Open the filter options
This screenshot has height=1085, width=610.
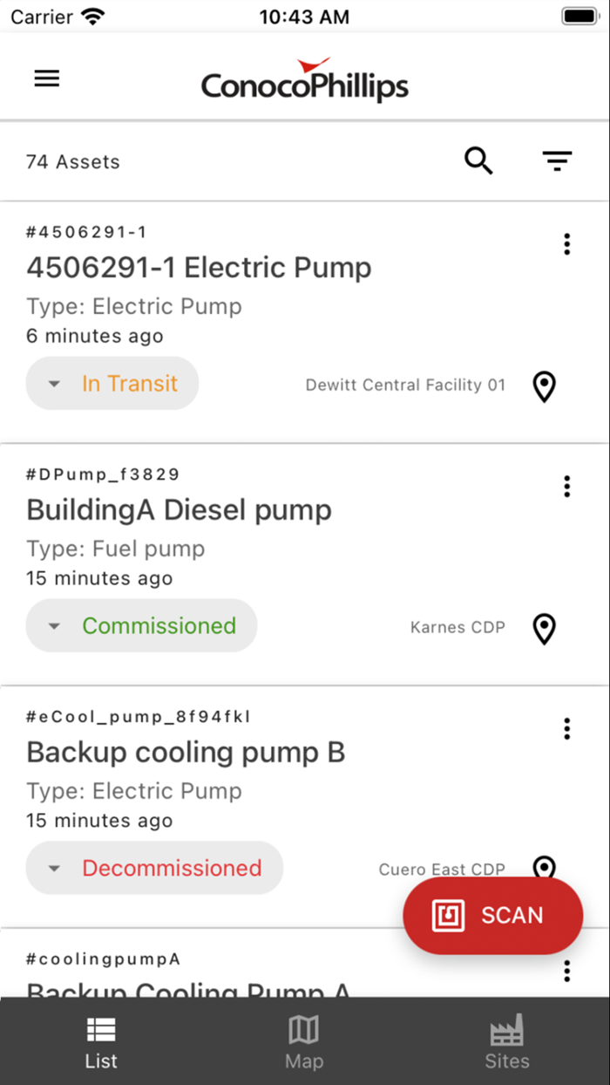pos(557,160)
